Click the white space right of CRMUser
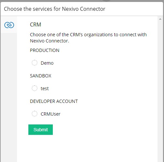This screenshot has width=164, height=162. click(109, 114)
